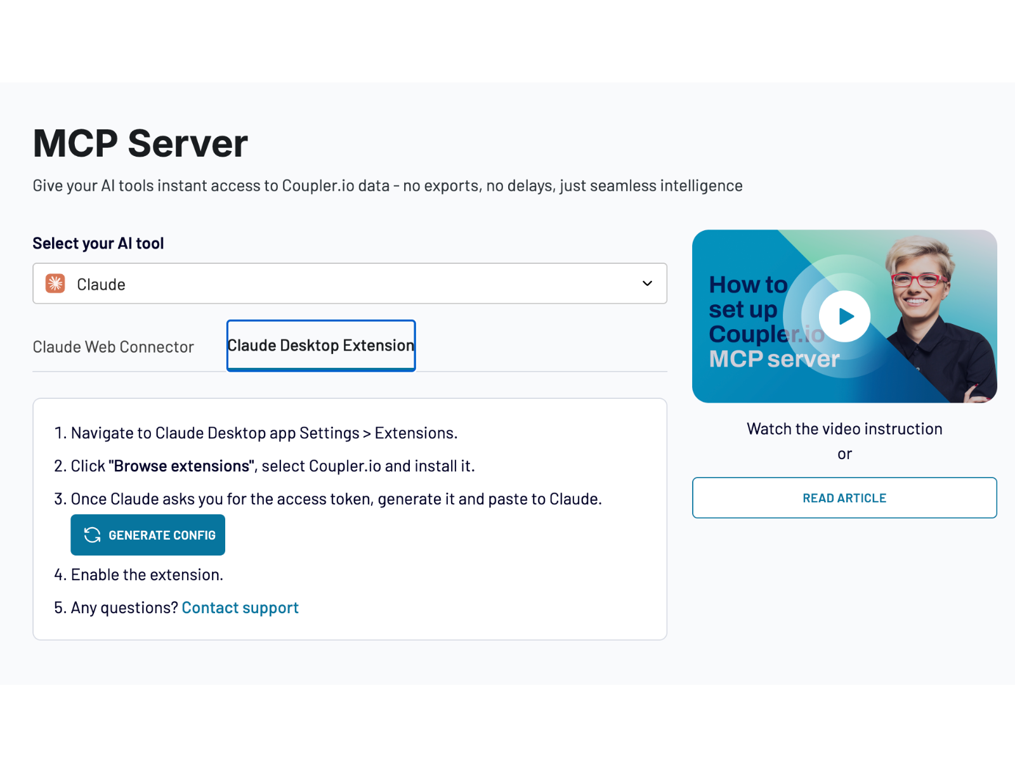Click the Watch the video instruction text
1015x761 pixels.
tap(844, 429)
